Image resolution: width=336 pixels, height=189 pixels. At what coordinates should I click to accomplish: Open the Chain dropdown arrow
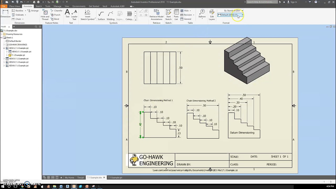(23, 19)
